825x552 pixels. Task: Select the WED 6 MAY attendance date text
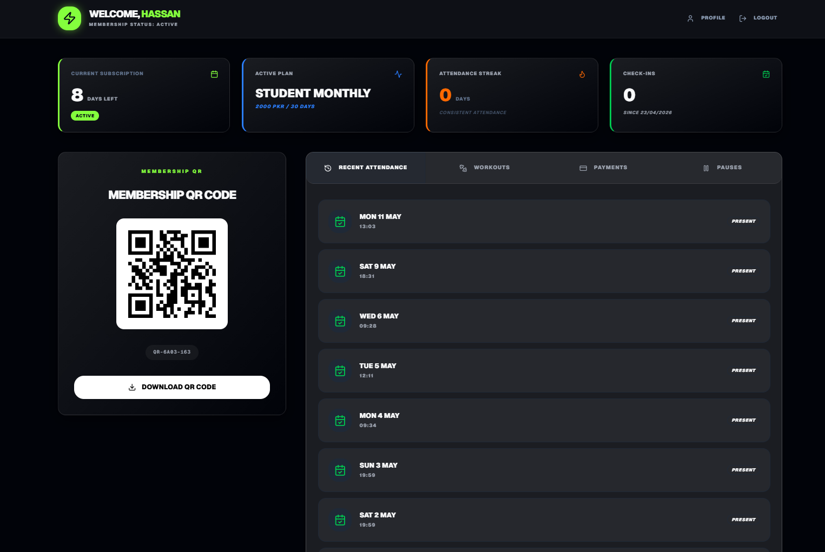tap(379, 316)
